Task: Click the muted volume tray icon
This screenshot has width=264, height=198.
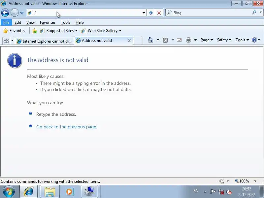Action: pyautogui.click(x=229, y=192)
